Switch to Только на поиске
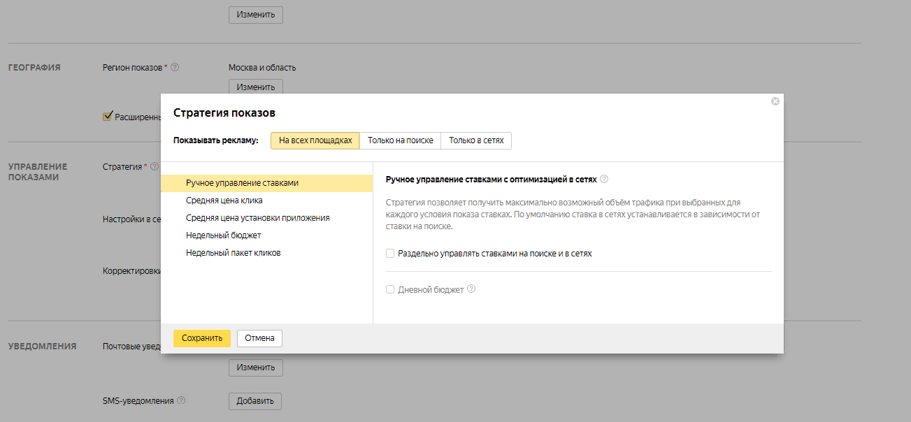The height and width of the screenshot is (422, 911). tap(401, 140)
